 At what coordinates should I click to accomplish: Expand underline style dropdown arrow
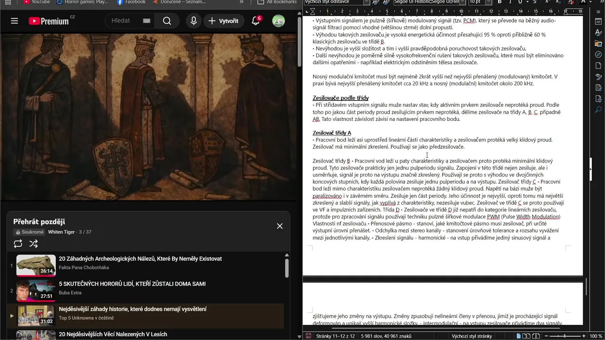pos(527,2)
